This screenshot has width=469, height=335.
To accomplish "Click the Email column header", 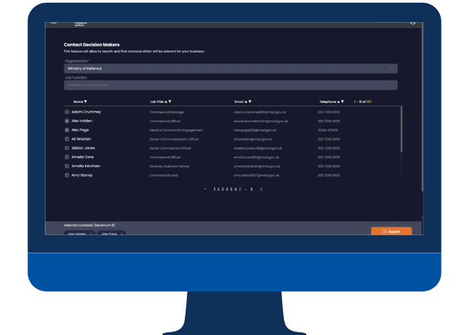I will [x=239, y=102].
